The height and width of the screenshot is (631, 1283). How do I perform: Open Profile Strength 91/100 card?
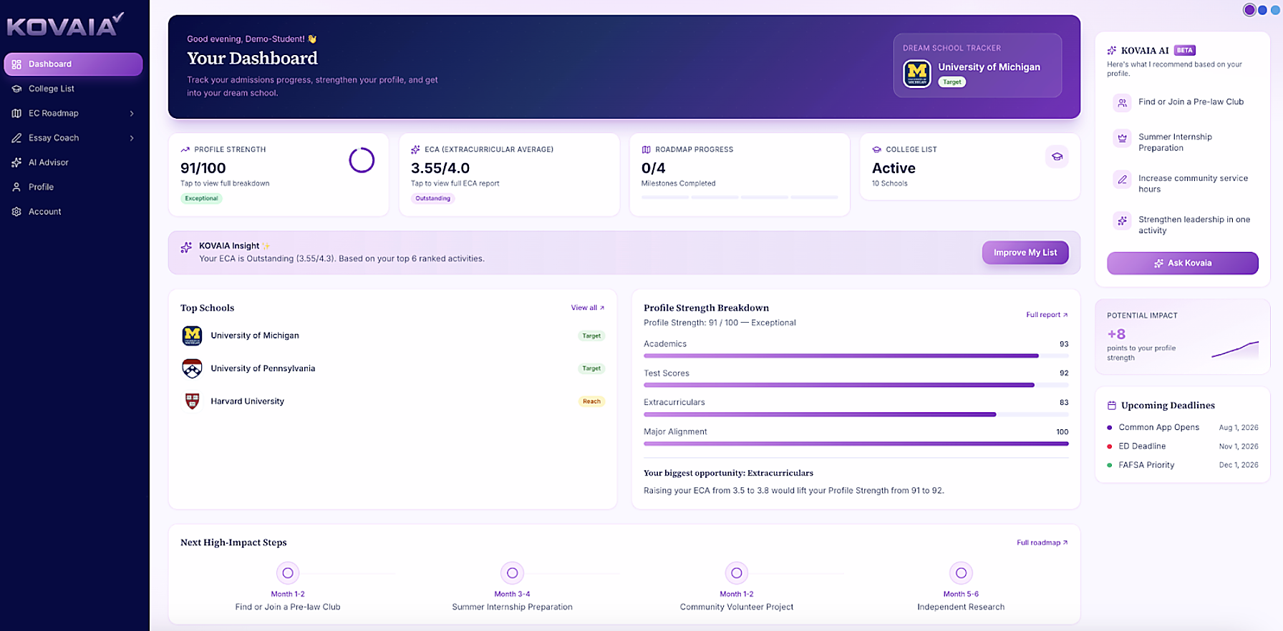pyautogui.click(x=279, y=175)
